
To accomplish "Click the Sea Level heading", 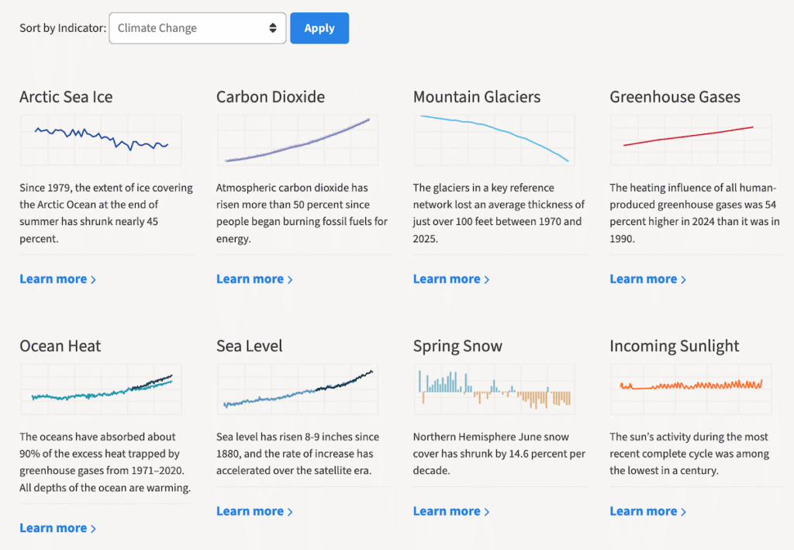I will (249, 346).
